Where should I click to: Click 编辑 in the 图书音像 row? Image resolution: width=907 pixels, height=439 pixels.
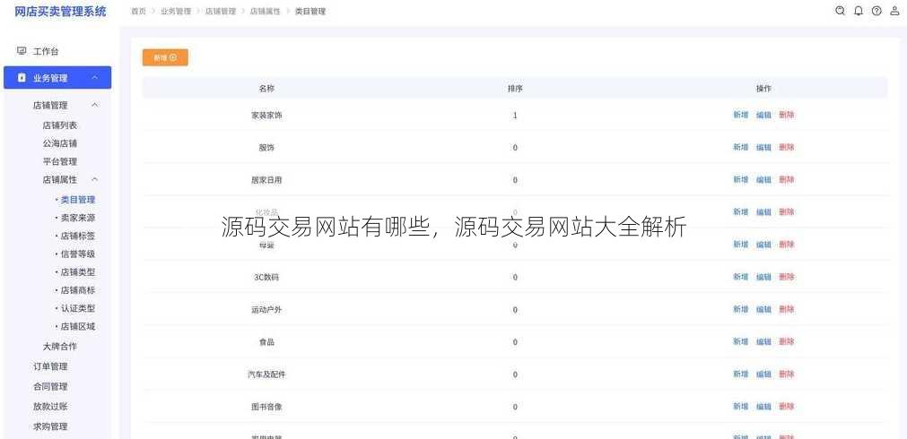pyautogui.click(x=763, y=407)
